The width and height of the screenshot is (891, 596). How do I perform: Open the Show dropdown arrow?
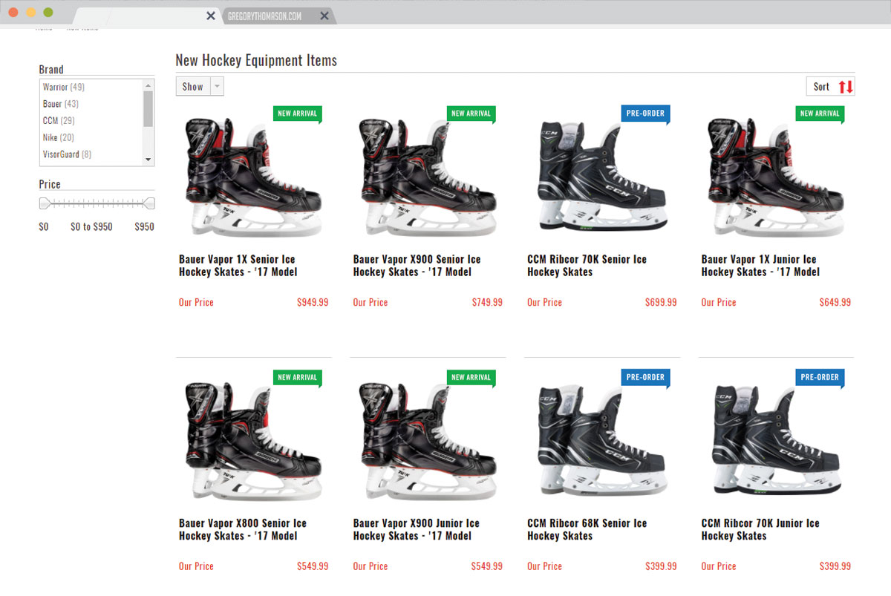[x=217, y=87]
